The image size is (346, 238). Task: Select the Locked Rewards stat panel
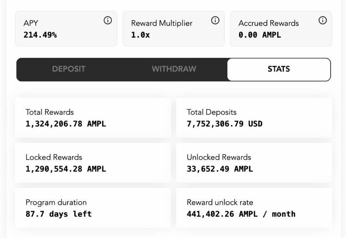[93, 163]
